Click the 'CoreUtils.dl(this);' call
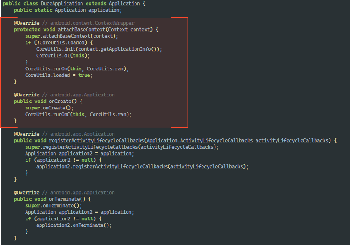This screenshot has height=245, width=350. pyautogui.click(x=63, y=55)
